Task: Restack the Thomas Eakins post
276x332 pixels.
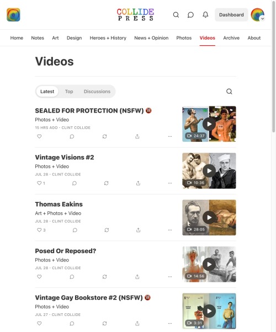Action: 107,230
